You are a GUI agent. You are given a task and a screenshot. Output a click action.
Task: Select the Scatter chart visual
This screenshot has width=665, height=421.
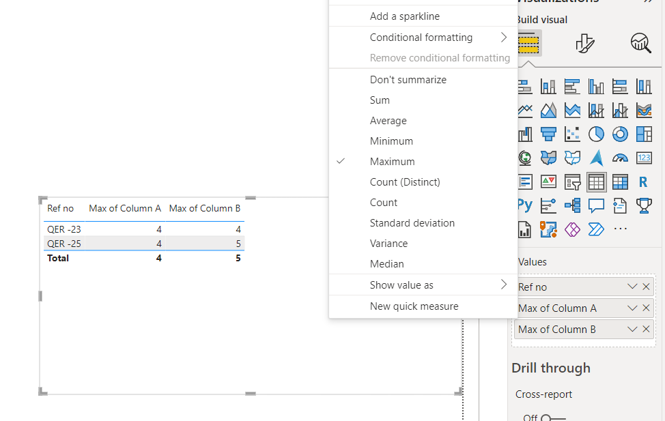tap(572, 134)
